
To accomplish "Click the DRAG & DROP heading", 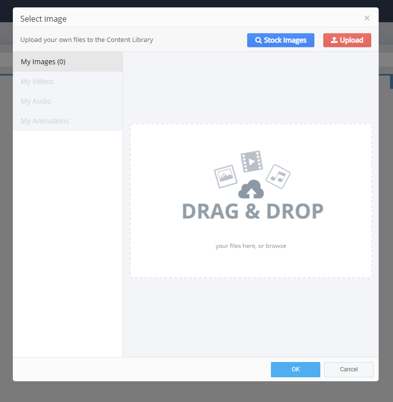I will 253,211.
